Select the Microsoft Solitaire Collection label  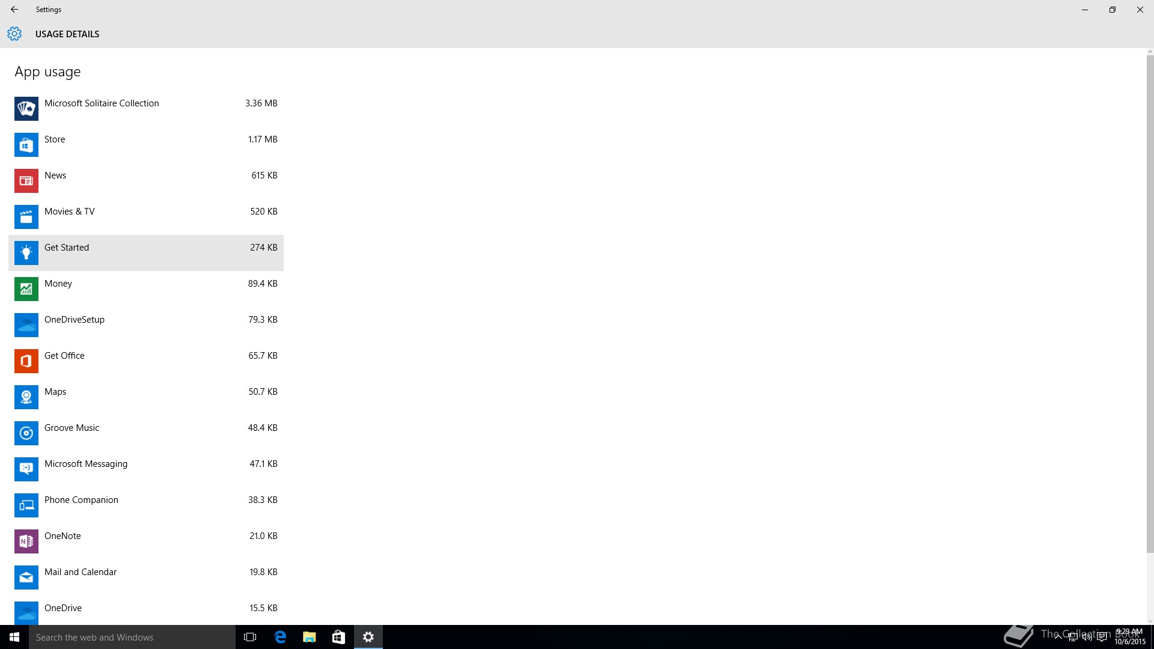[x=102, y=103]
